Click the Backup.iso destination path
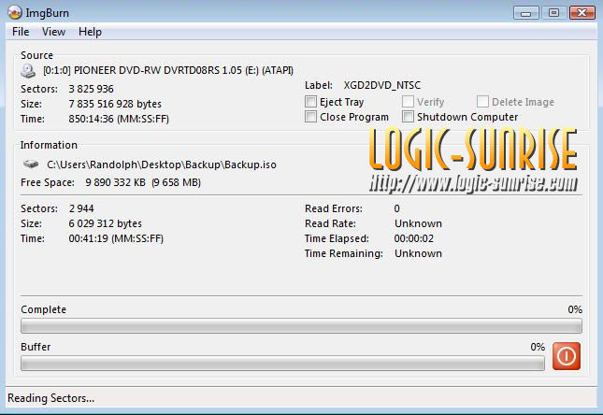 coord(162,165)
